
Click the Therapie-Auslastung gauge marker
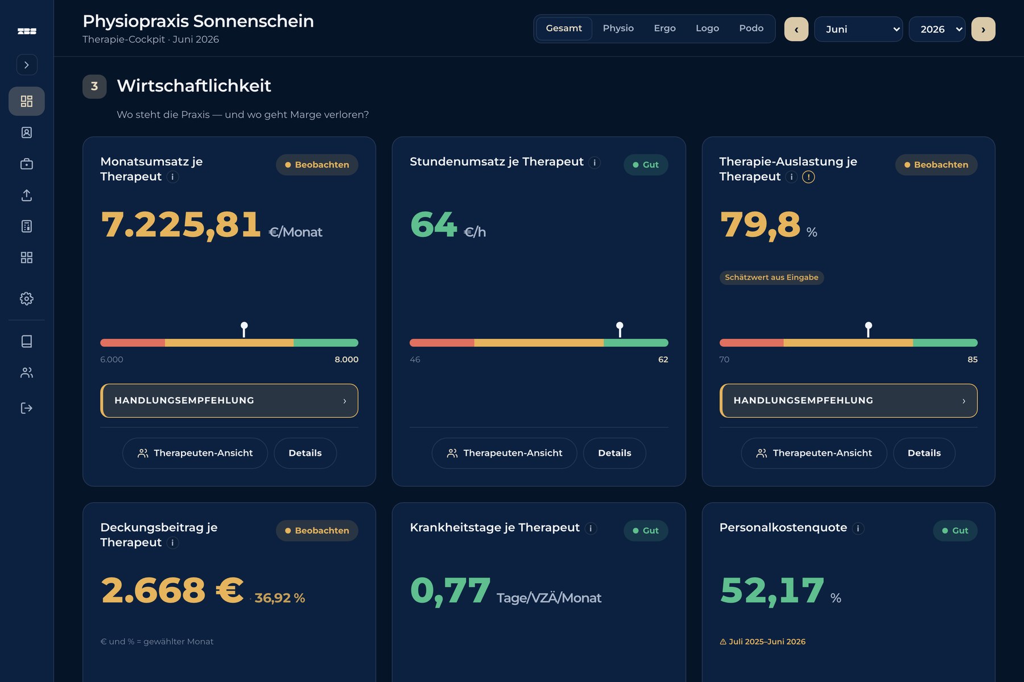(x=868, y=330)
